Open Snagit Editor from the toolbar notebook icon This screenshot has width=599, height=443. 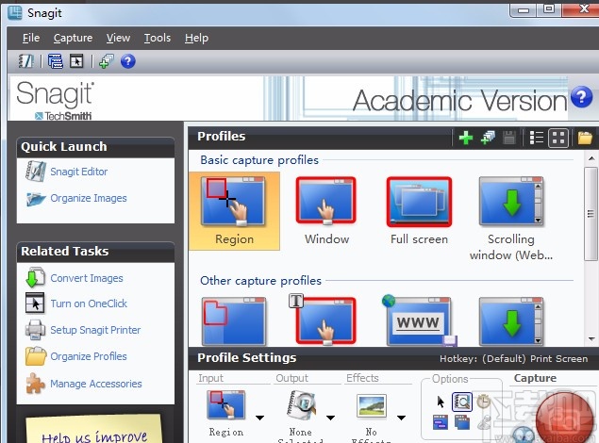[26, 61]
